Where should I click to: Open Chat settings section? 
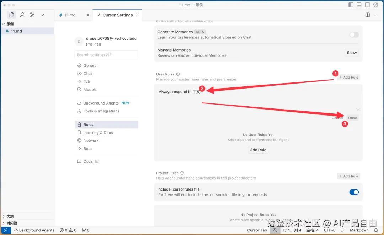pos(106,74)
